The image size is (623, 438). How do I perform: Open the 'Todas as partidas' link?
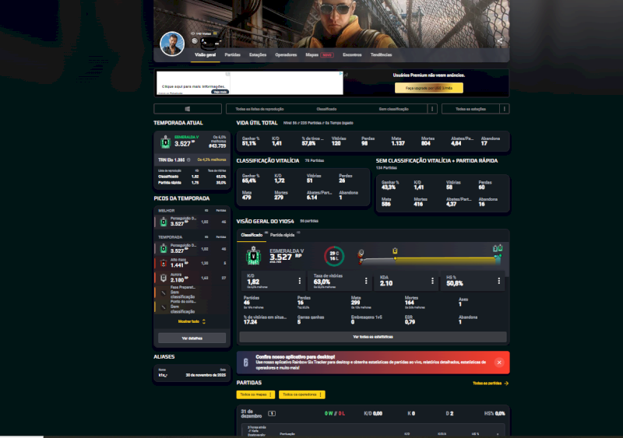(x=487, y=384)
